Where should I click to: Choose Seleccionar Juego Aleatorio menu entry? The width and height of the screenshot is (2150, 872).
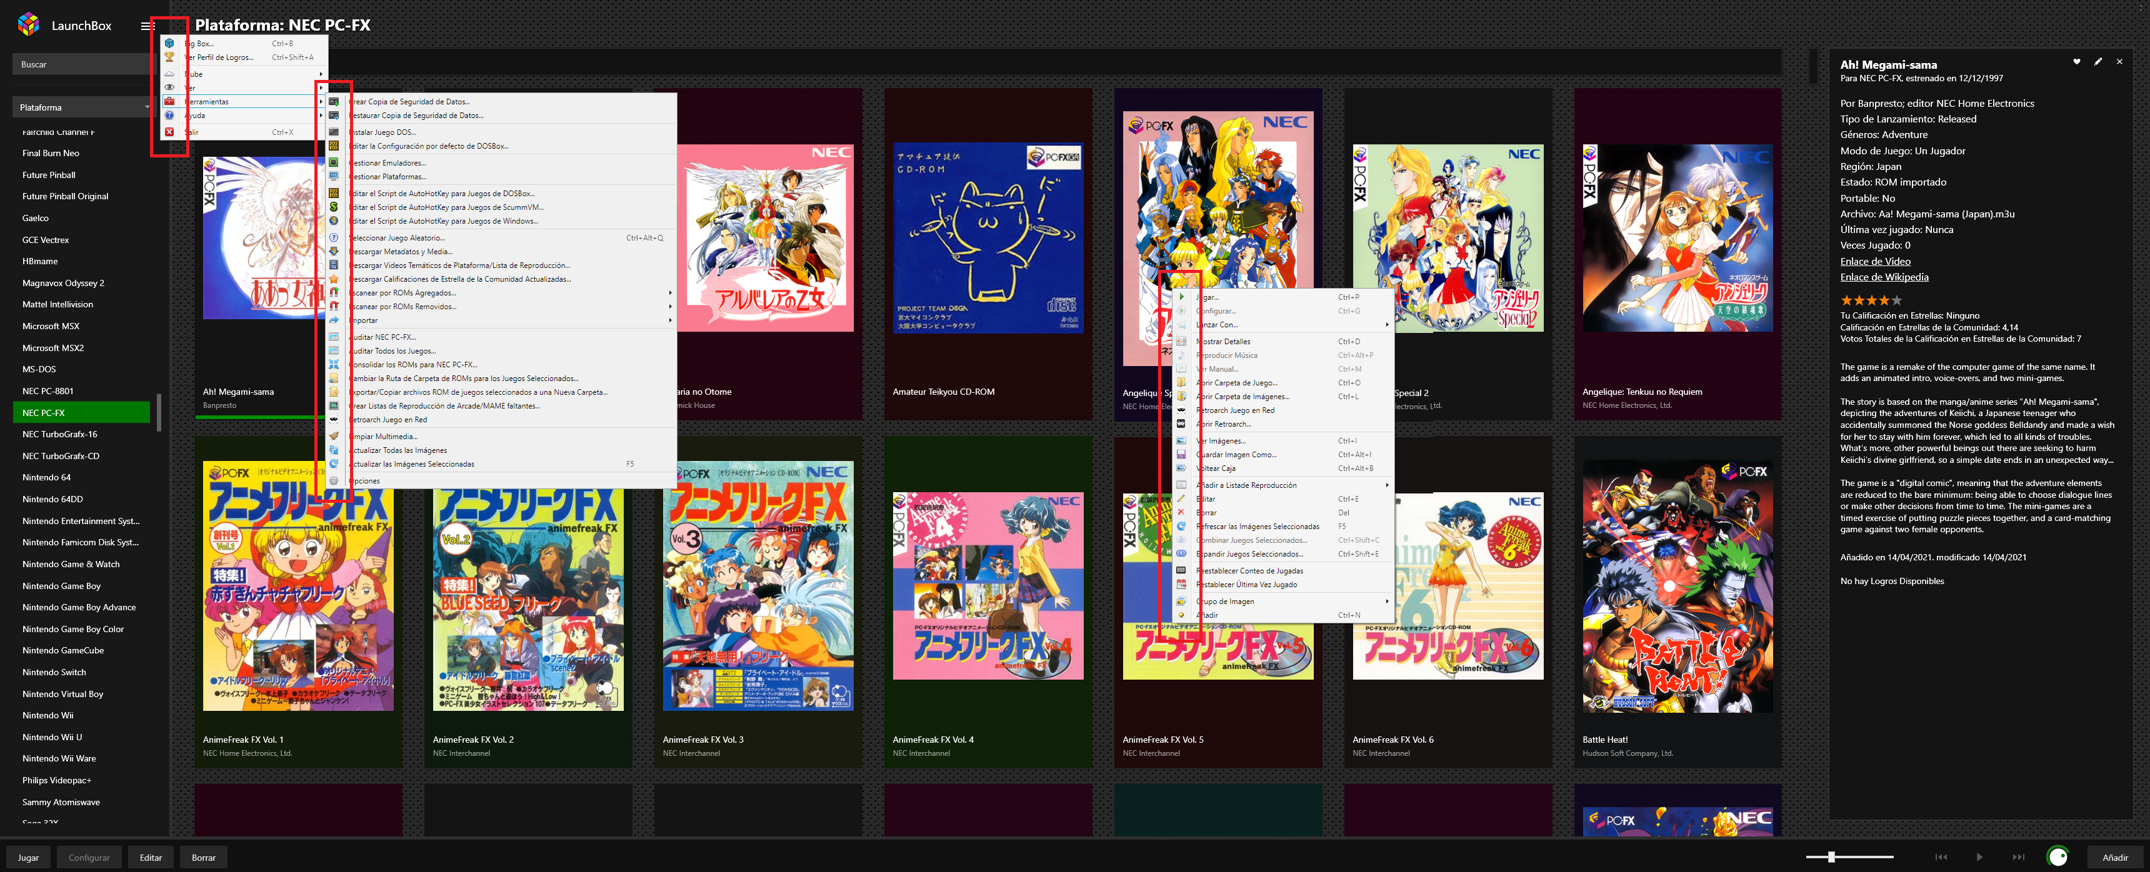click(x=501, y=238)
